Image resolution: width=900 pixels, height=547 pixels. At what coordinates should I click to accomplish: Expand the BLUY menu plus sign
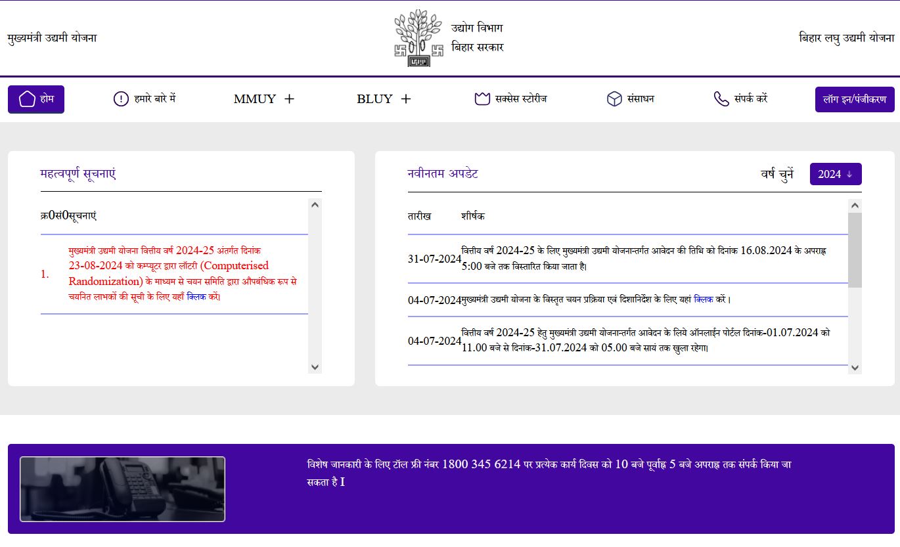coord(406,99)
